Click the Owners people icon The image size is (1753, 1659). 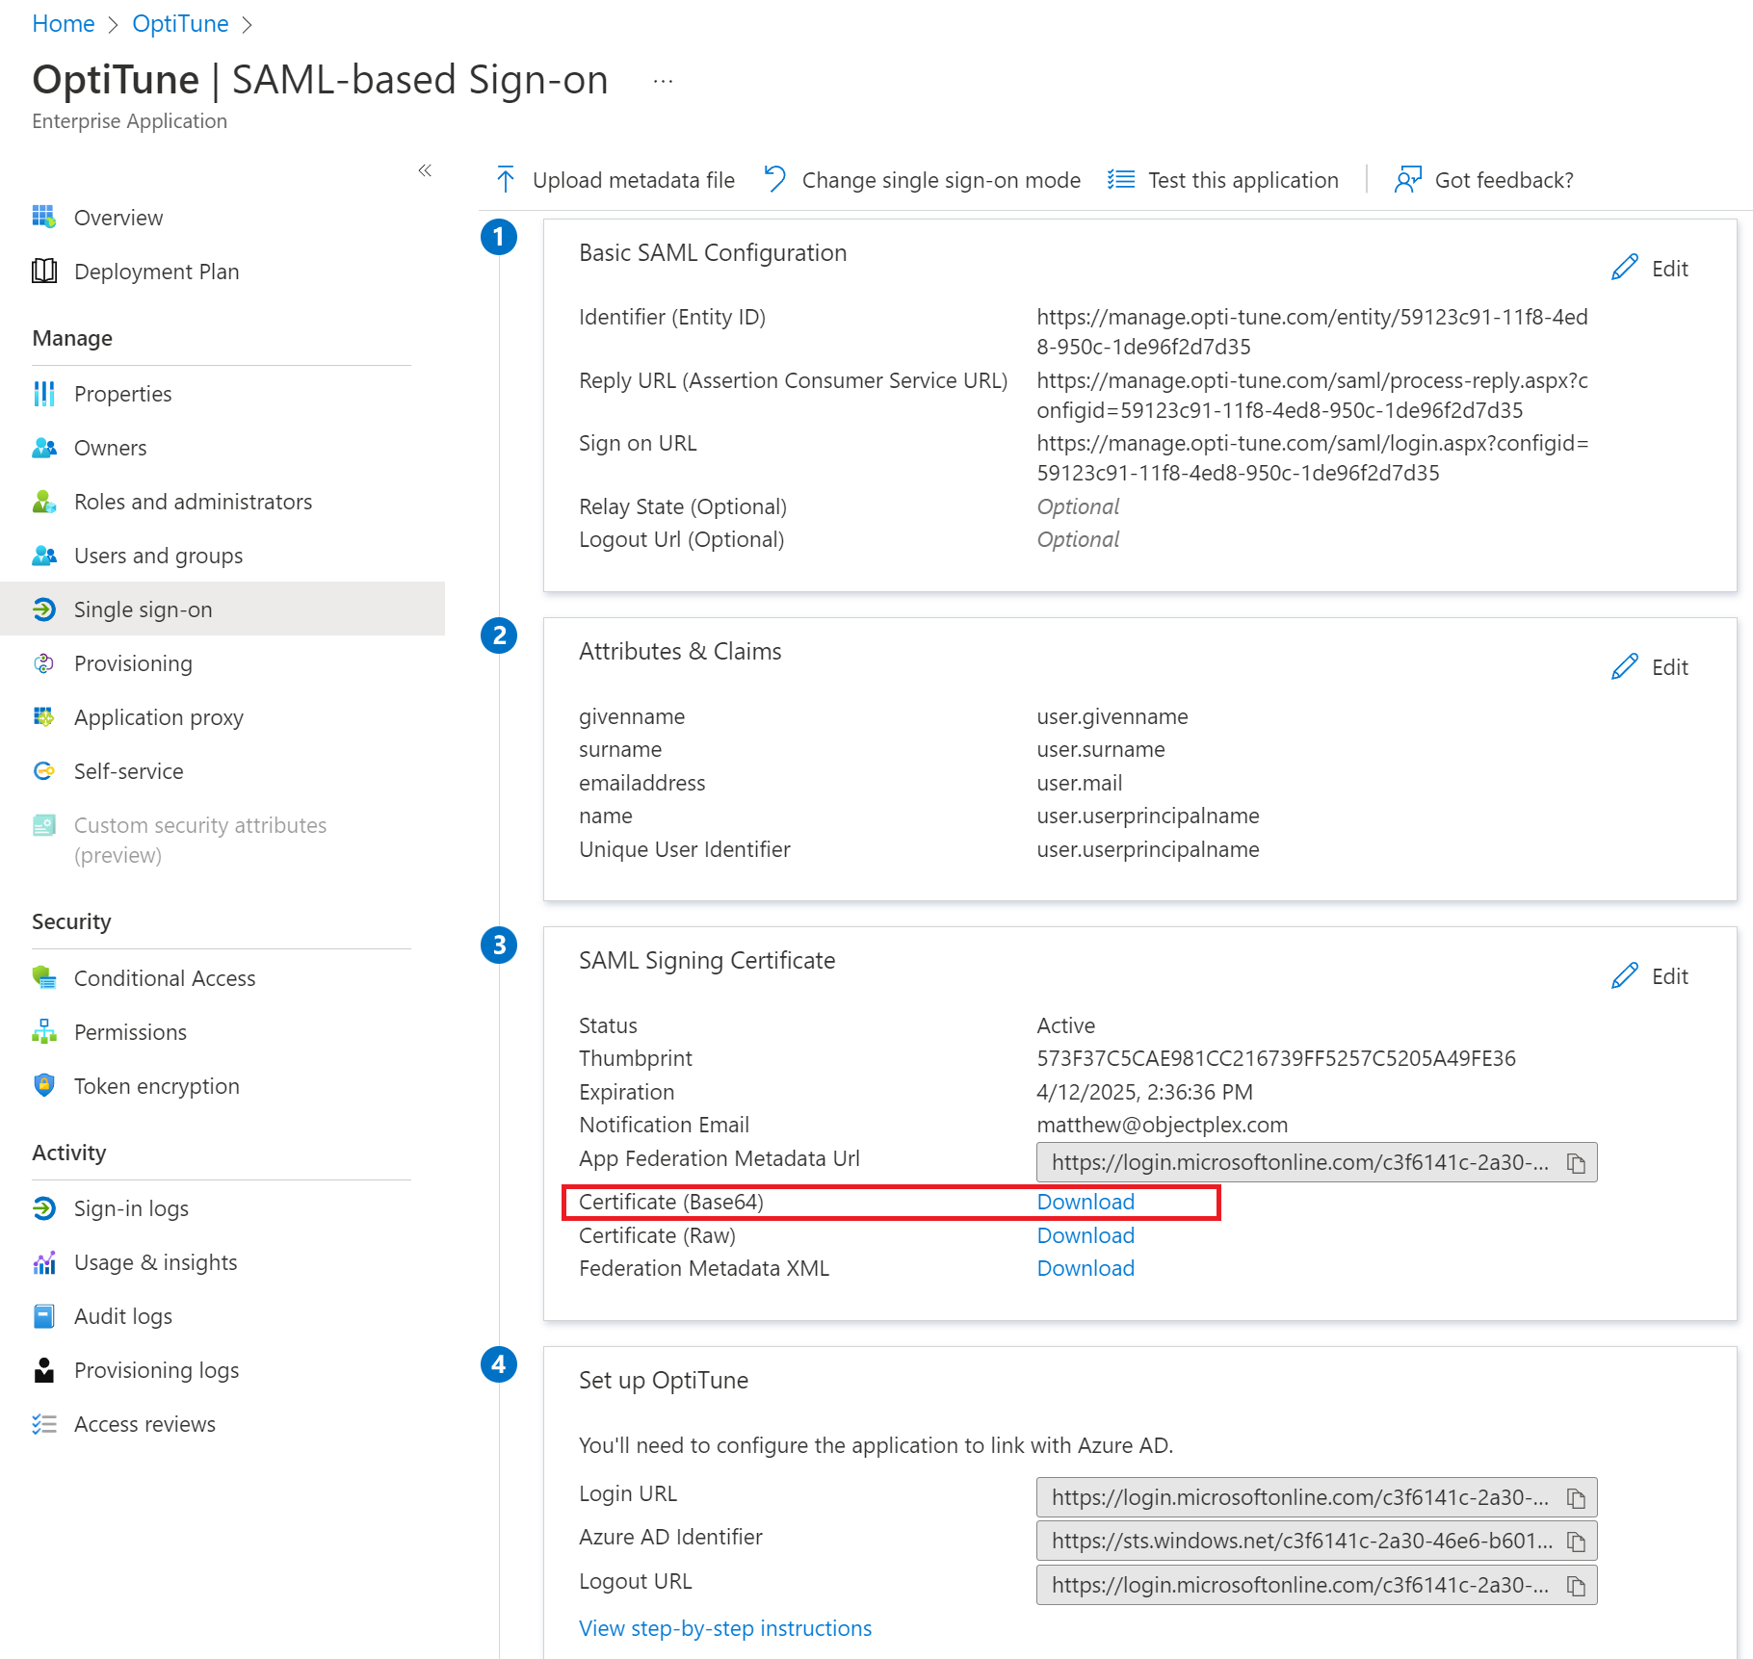[x=44, y=447]
